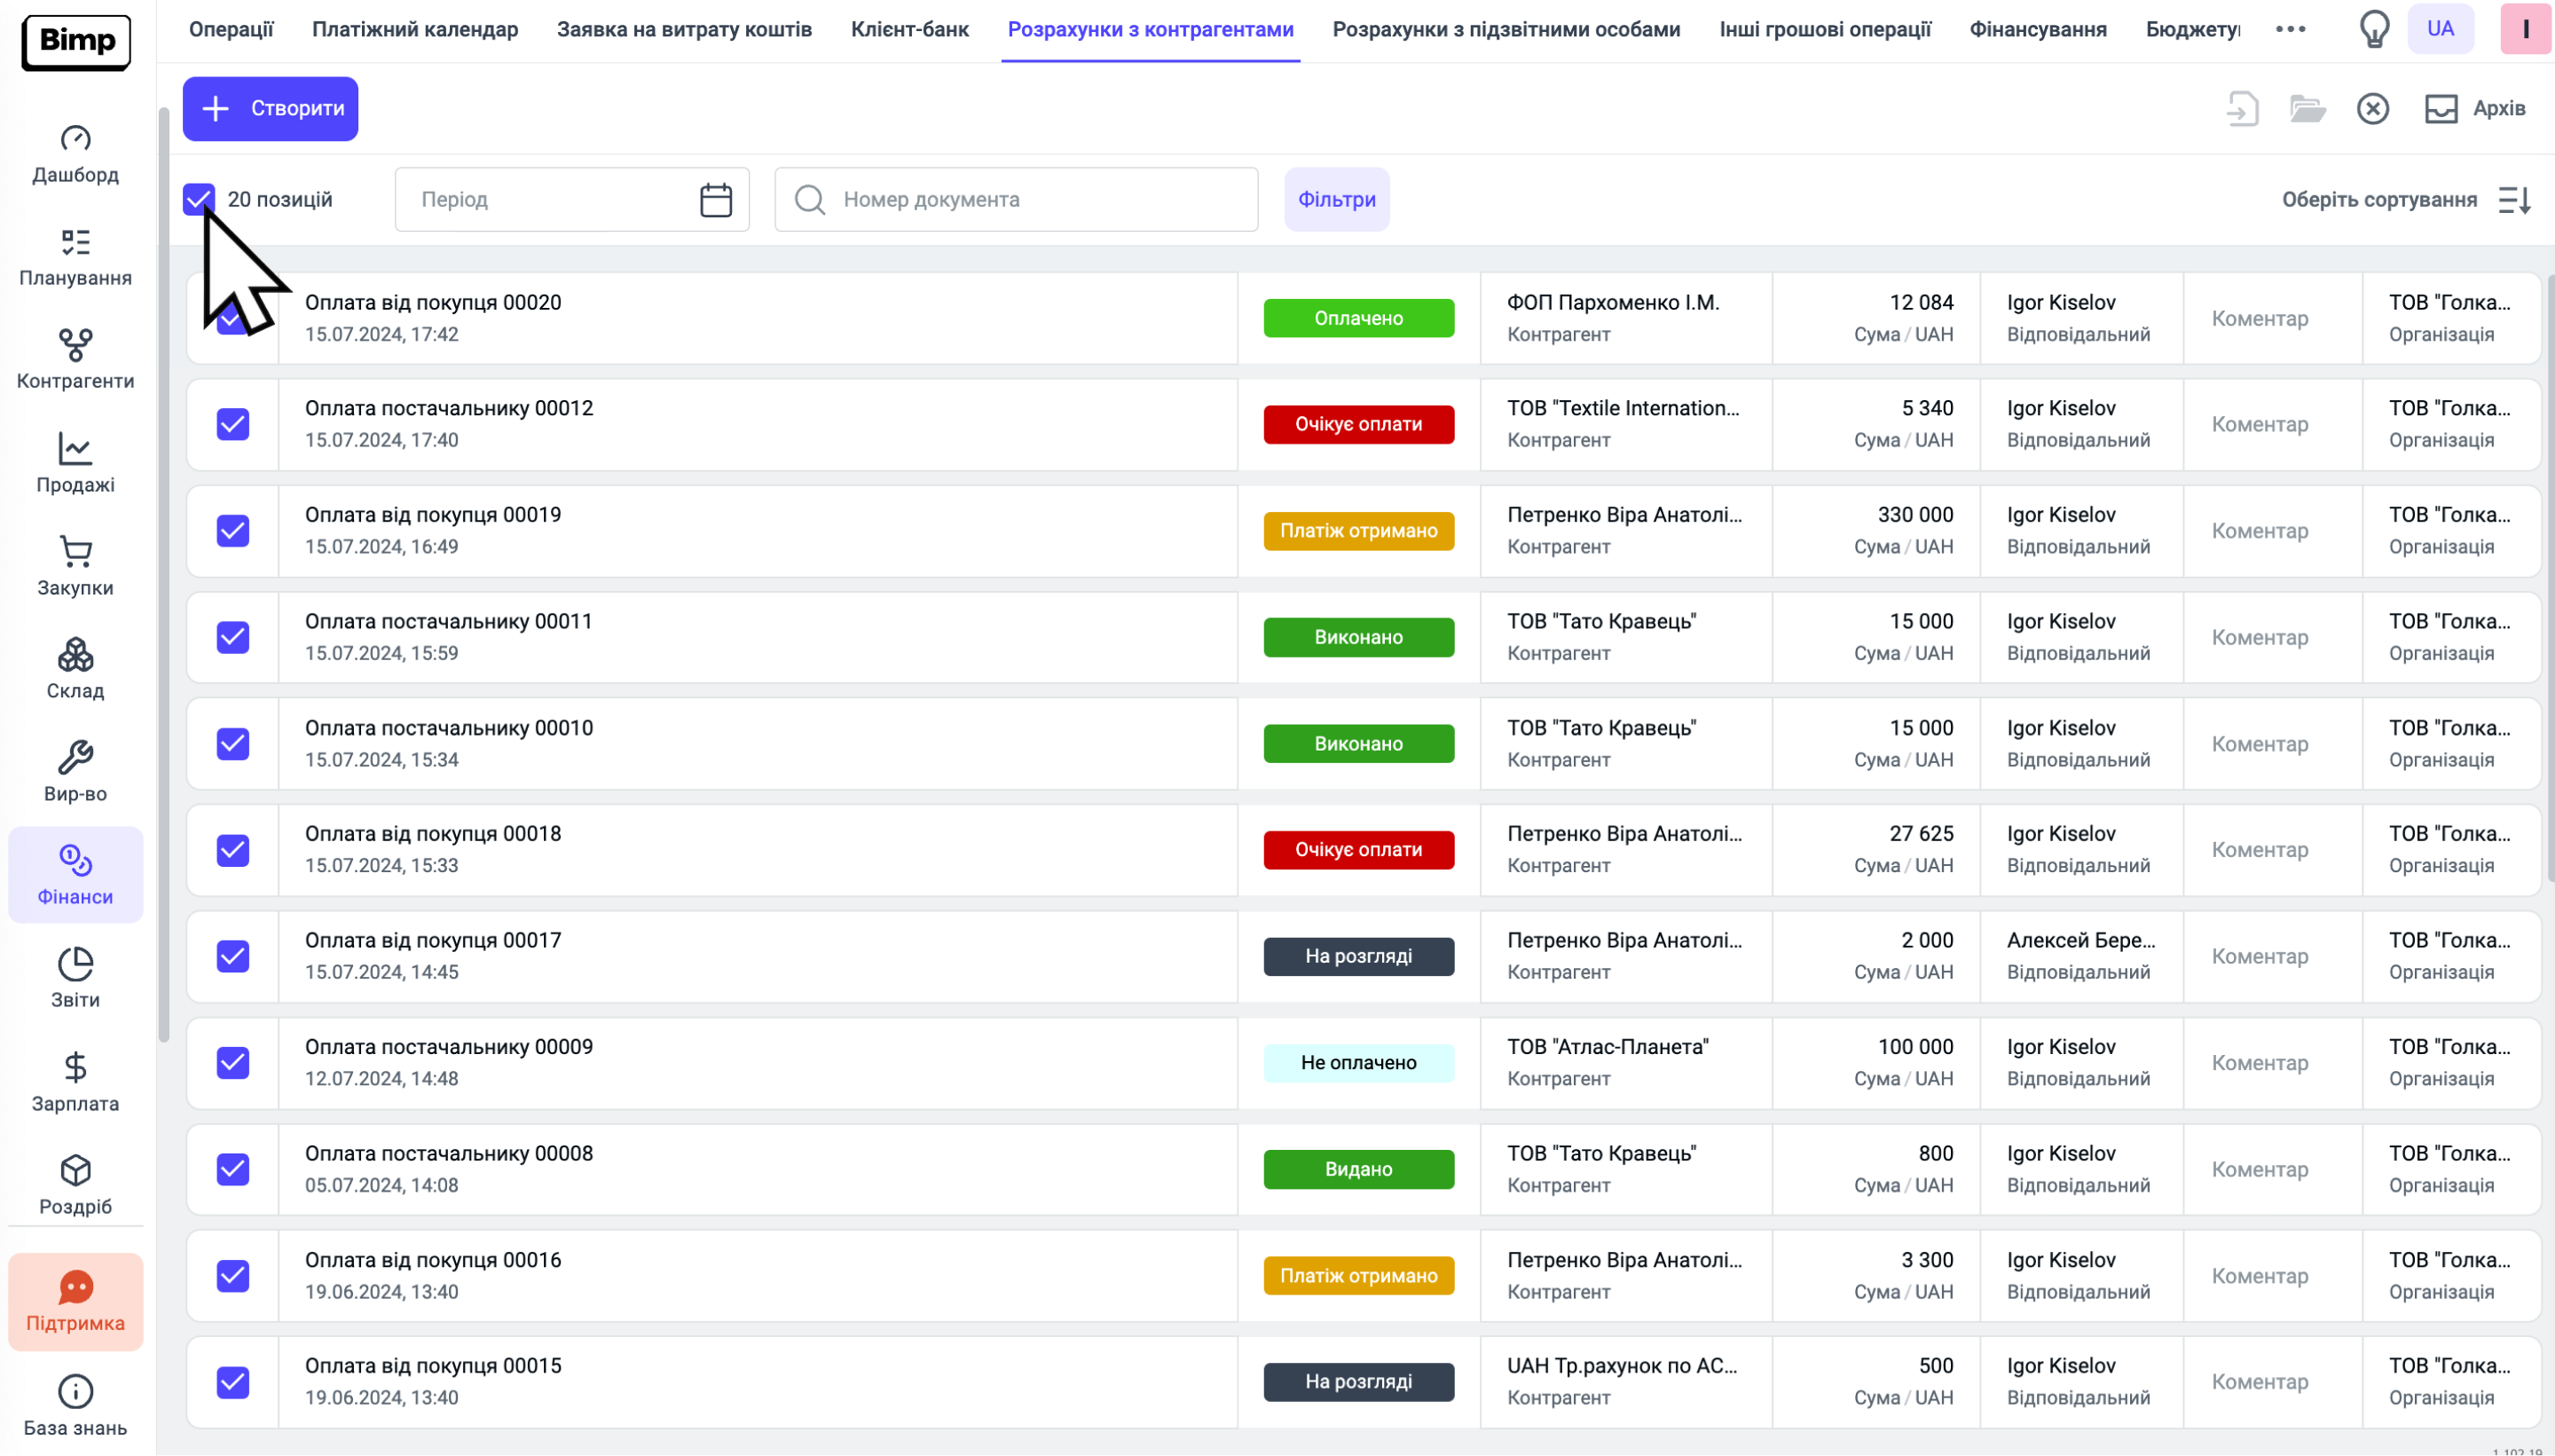The width and height of the screenshot is (2555, 1456).
Task: Open Розрахунки з підзвітними особами tab
Action: click(1506, 30)
